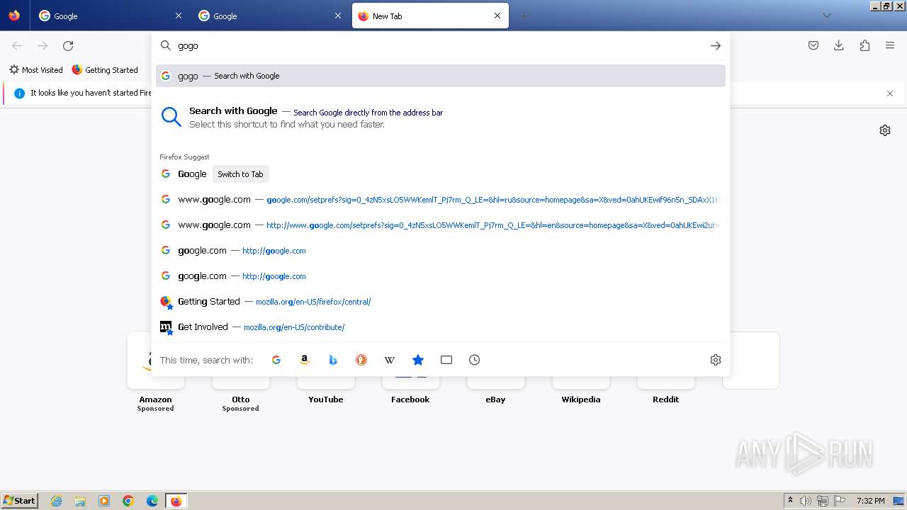Go forward one page

coord(43,46)
